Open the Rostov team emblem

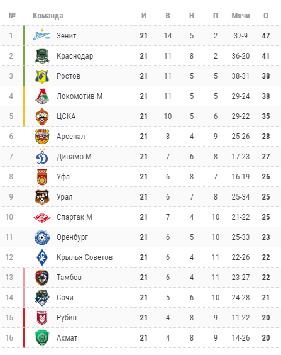tap(42, 76)
